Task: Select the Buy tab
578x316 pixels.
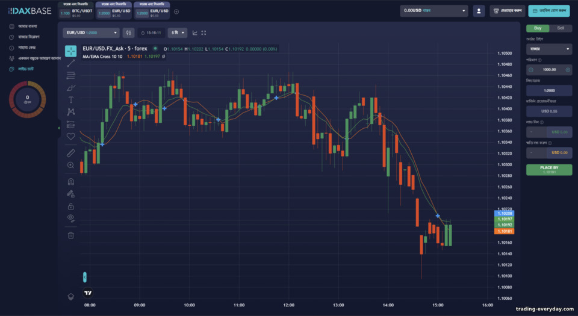Action: tap(538, 28)
